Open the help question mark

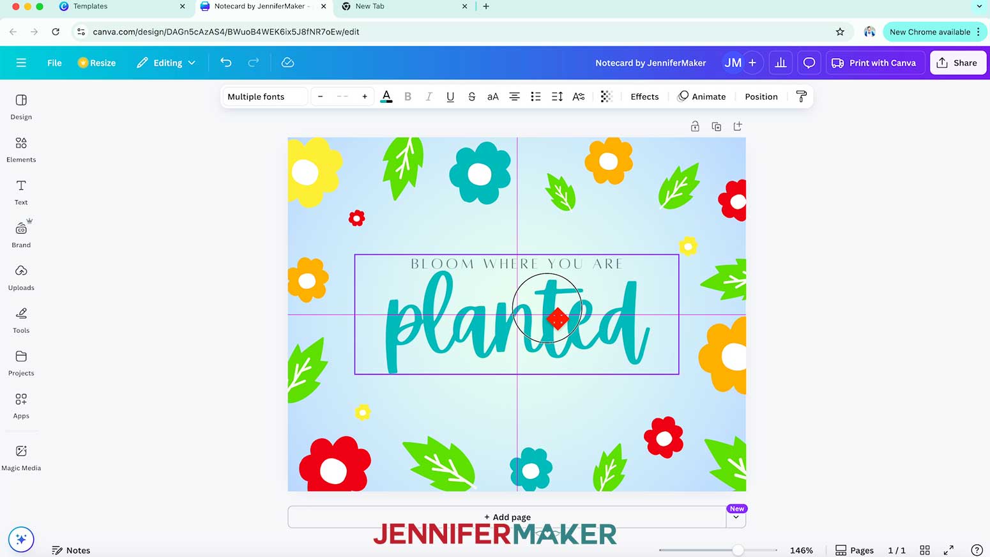pos(977,550)
